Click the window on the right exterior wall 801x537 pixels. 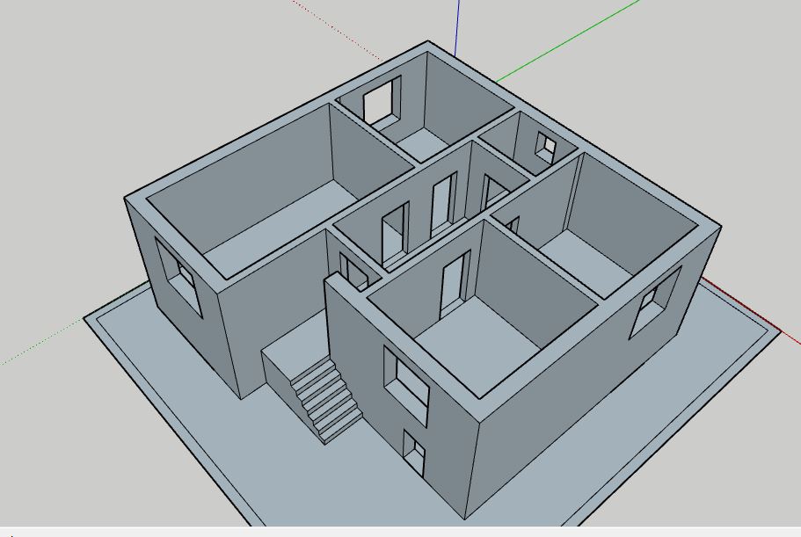[x=654, y=302]
